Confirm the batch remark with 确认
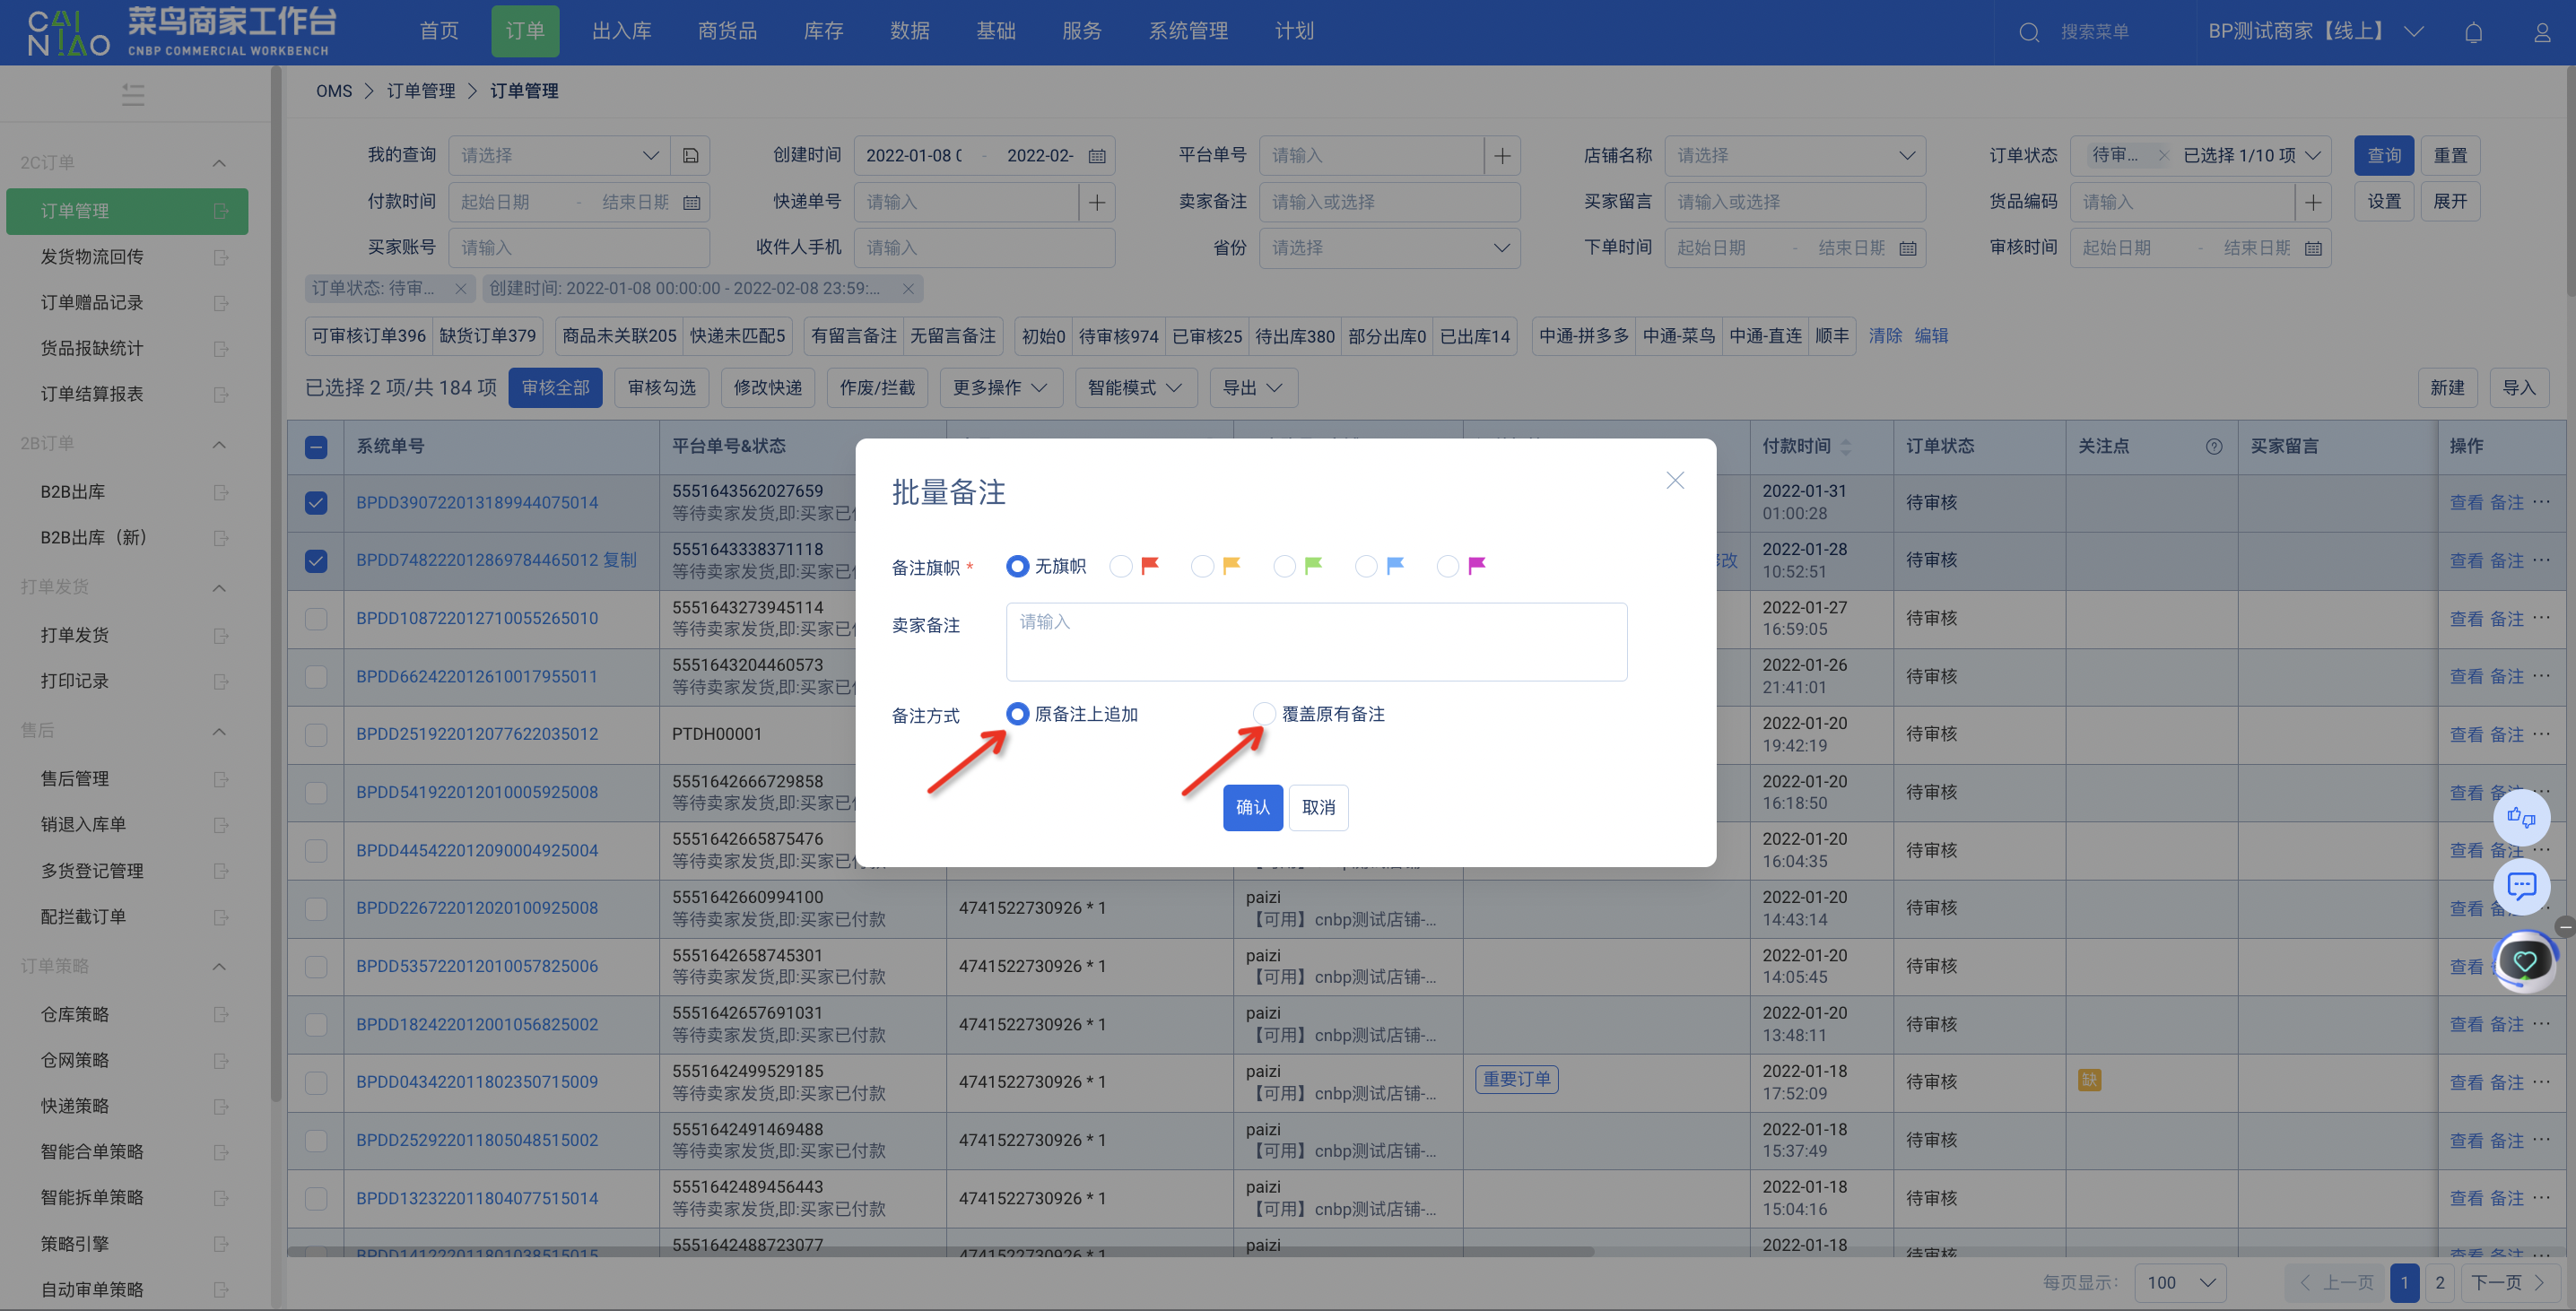The width and height of the screenshot is (2576, 1311). click(x=1252, y=807)
